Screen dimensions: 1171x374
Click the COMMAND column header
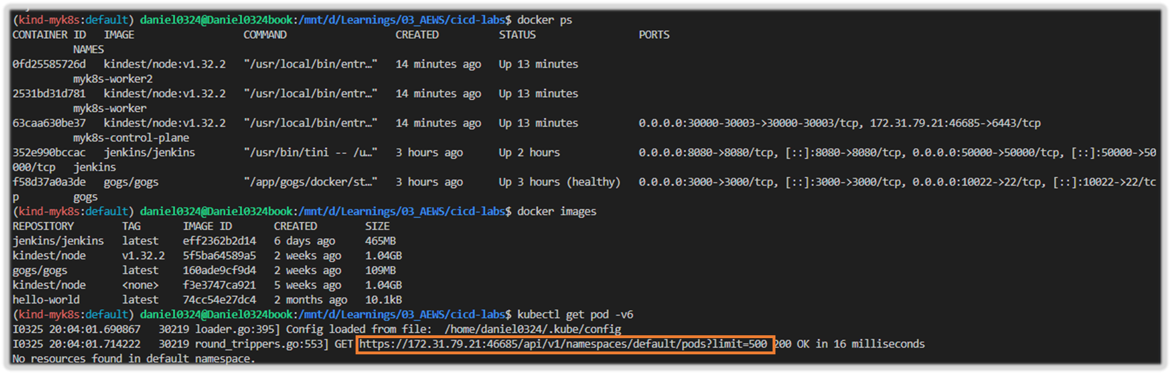click(x=265, y=35)
